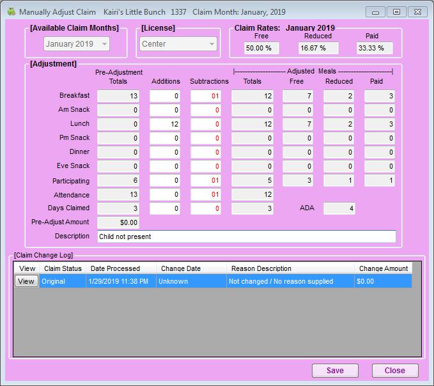Viewport: 434px width, 386px height.
Task: Click the Lunch Adjusted Reduced value
Action: [339, 124]
